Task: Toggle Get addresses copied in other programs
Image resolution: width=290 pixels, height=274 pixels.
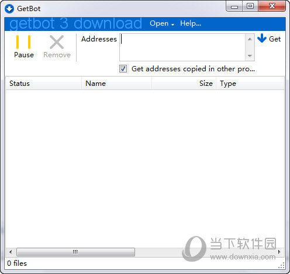Action: tap(123, 69)
